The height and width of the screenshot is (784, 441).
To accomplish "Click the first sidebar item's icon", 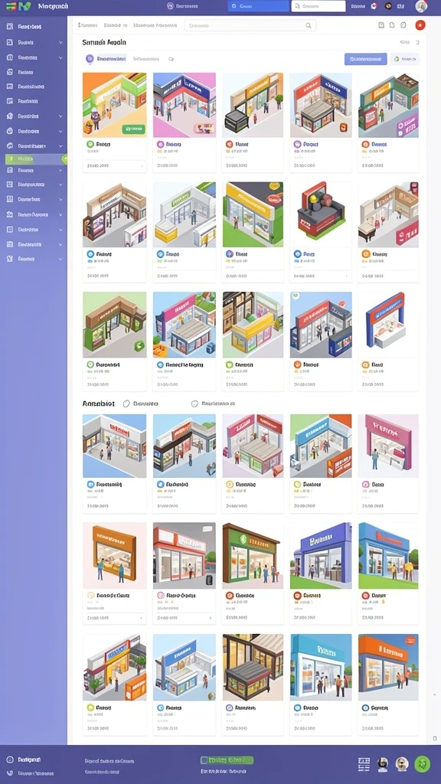I will click(9, 27).
